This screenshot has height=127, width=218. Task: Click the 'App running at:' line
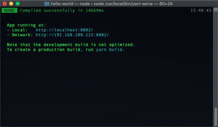26,25
